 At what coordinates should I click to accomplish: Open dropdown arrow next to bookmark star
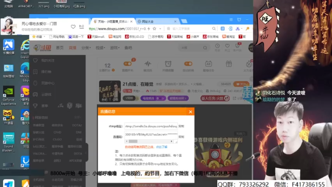[x=160, y=29]
